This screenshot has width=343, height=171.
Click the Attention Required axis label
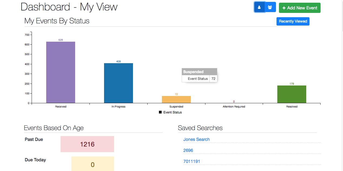point(234,107)
